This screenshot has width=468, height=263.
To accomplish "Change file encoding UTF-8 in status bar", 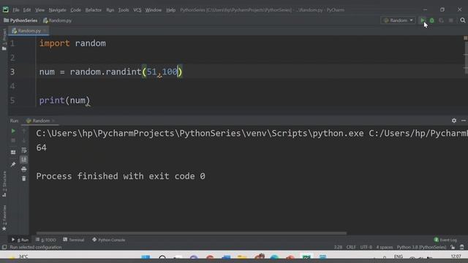I will click(x=366, y=247).
